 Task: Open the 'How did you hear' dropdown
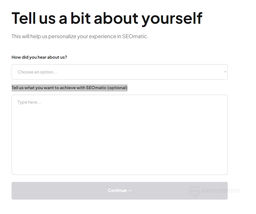119,72
